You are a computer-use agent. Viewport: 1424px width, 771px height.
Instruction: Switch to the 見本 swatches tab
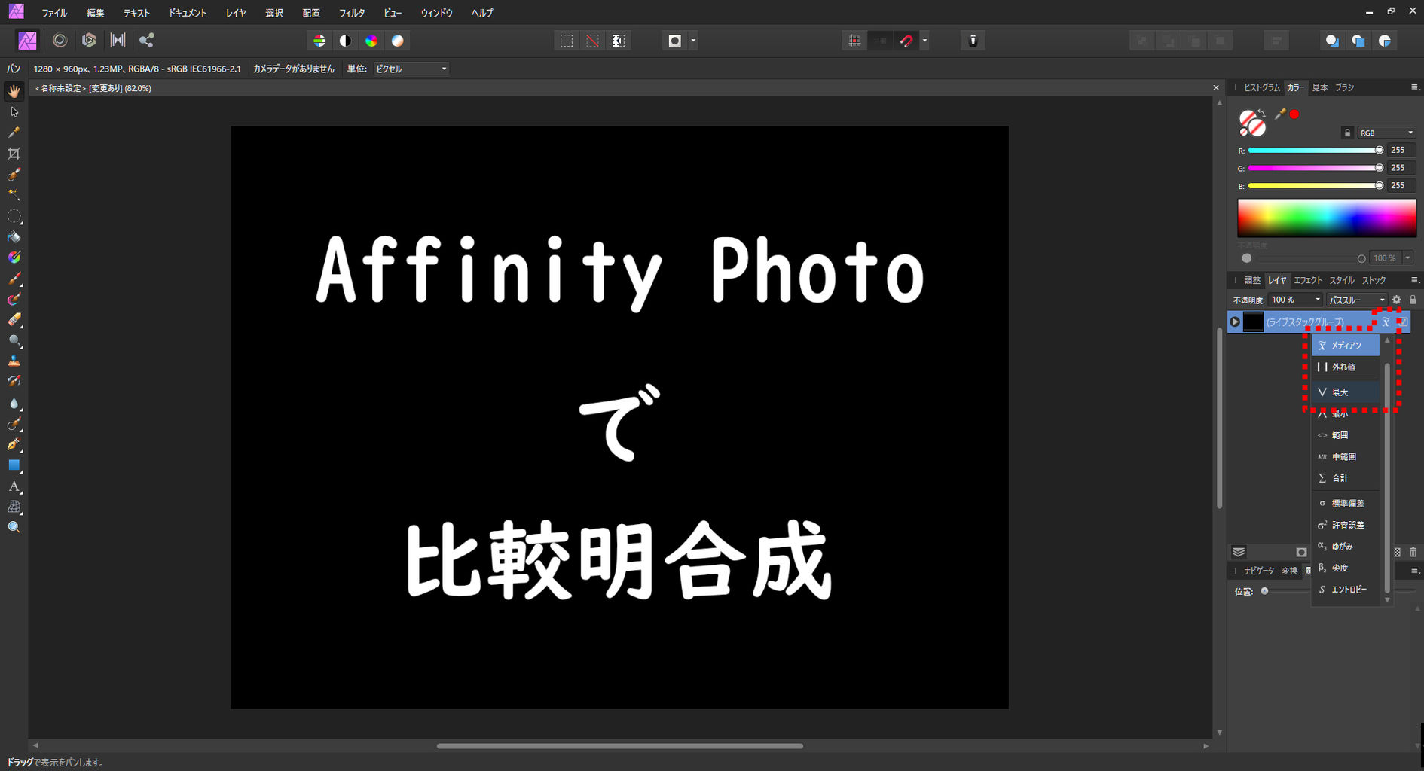pos(1320,87)
